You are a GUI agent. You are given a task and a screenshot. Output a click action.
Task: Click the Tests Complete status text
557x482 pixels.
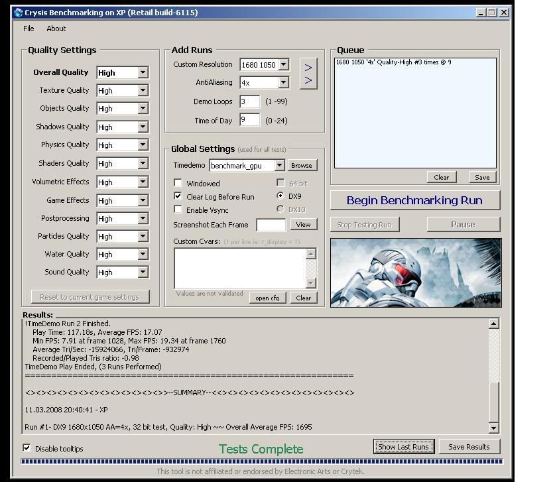(261, 449)
